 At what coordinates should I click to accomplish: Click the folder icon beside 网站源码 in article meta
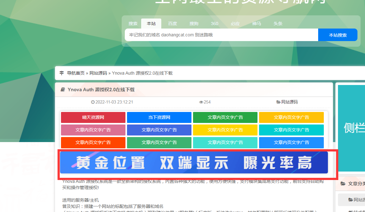[x=278, y=102]
